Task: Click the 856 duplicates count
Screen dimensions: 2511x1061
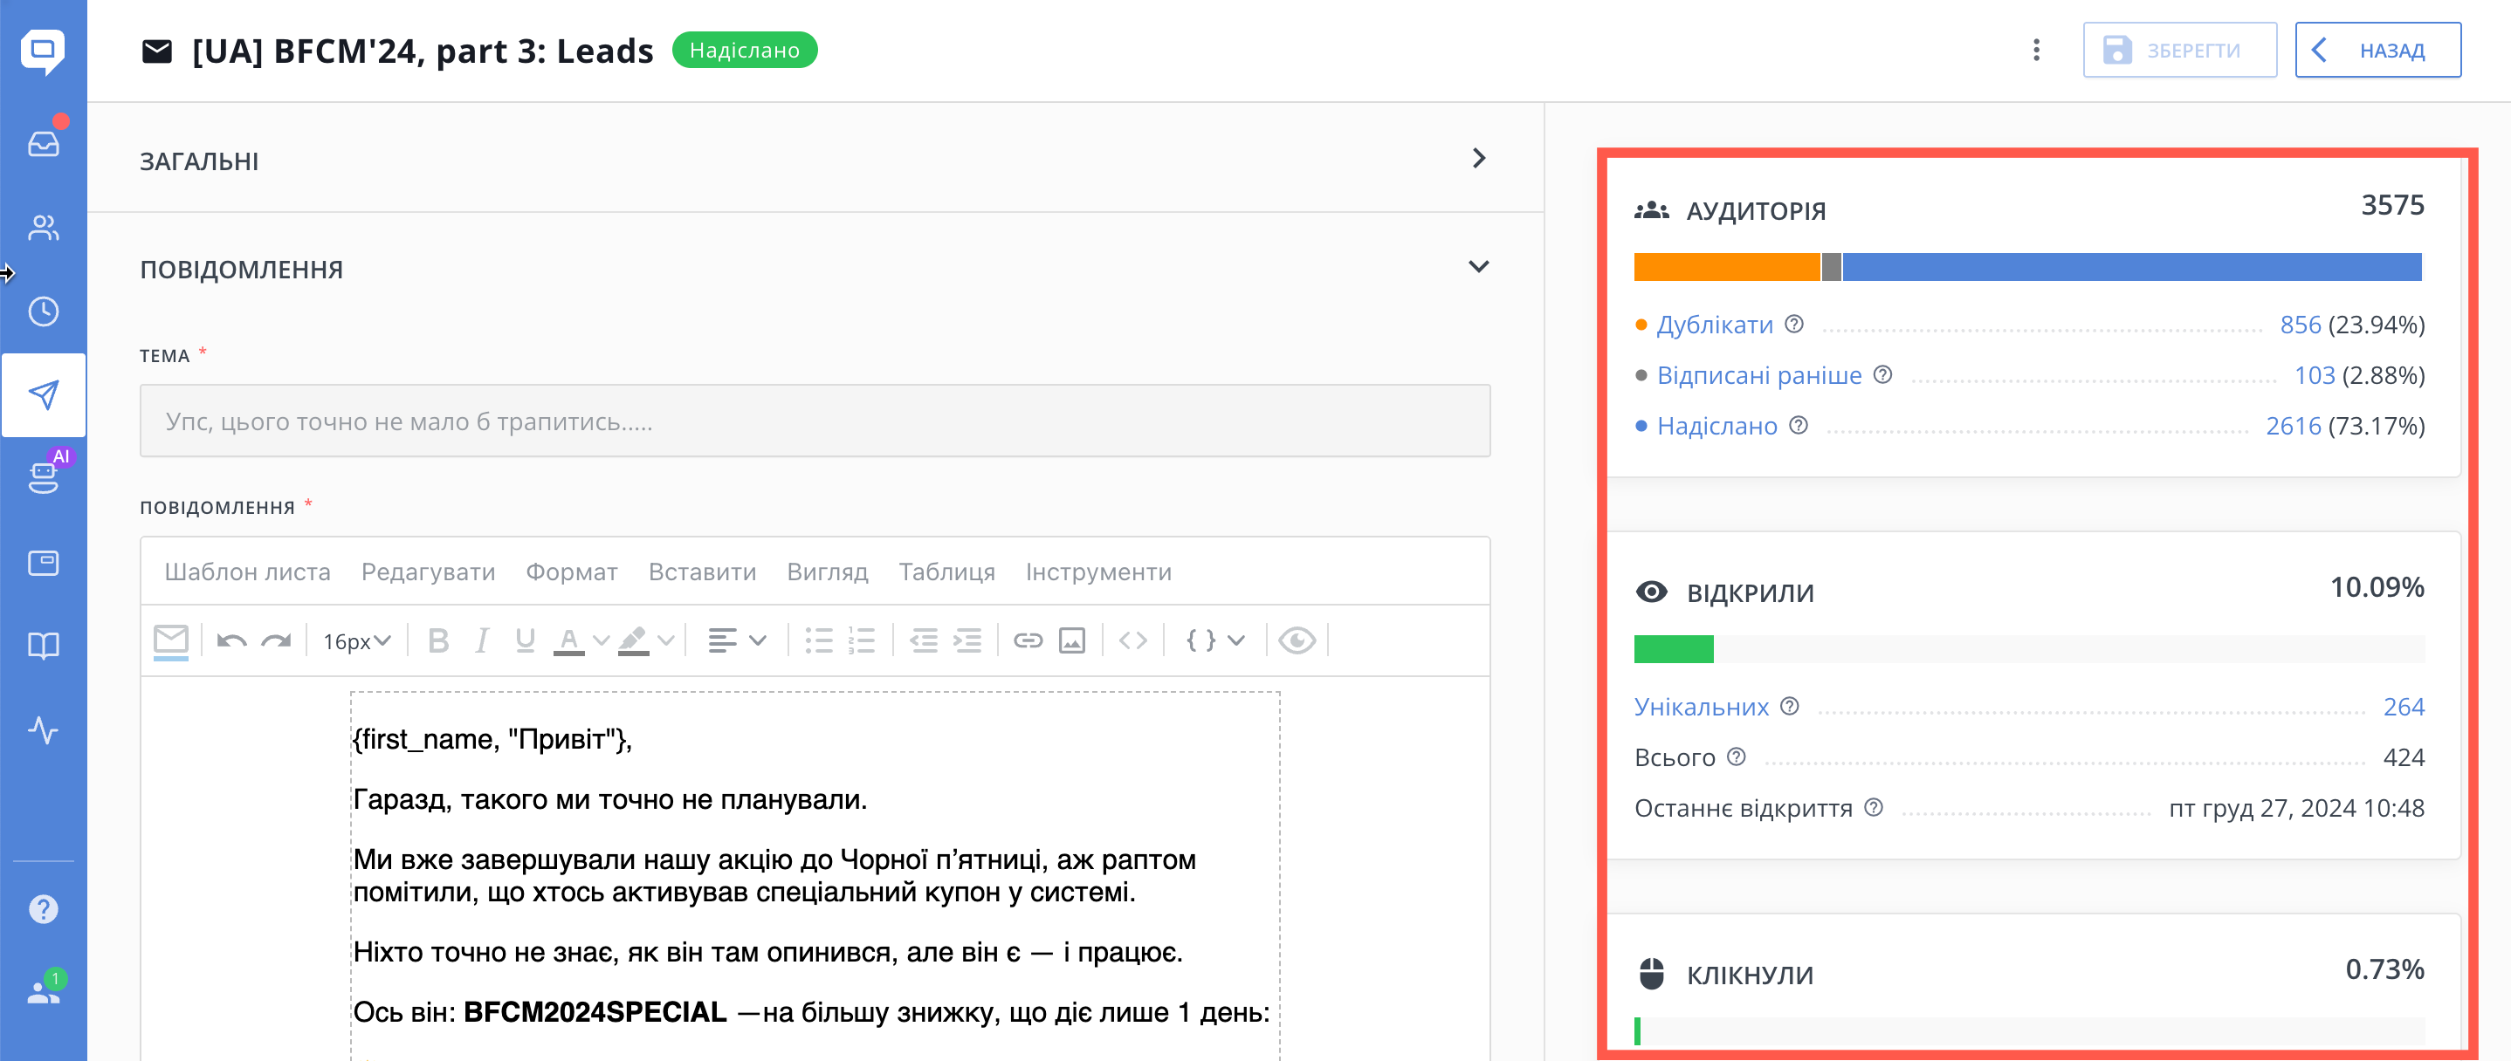Action: pyautogui.click(x=2301, y=325)
